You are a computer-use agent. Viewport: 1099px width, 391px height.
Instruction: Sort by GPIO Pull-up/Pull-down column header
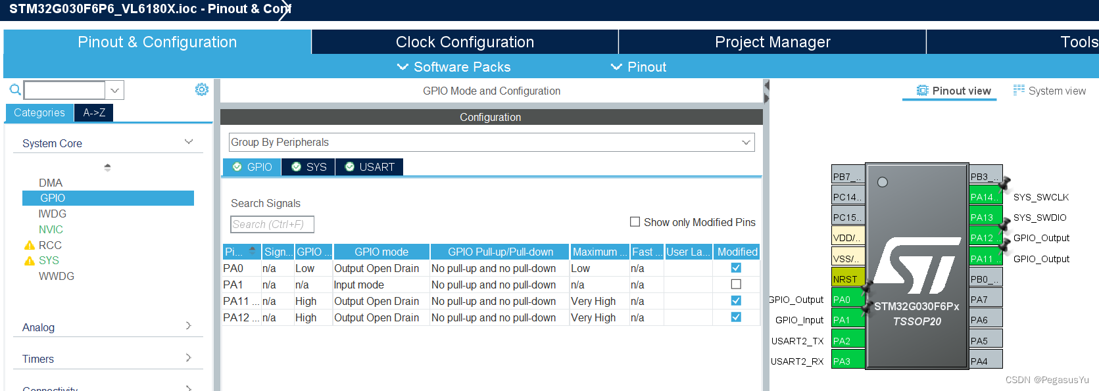point(500,252)
